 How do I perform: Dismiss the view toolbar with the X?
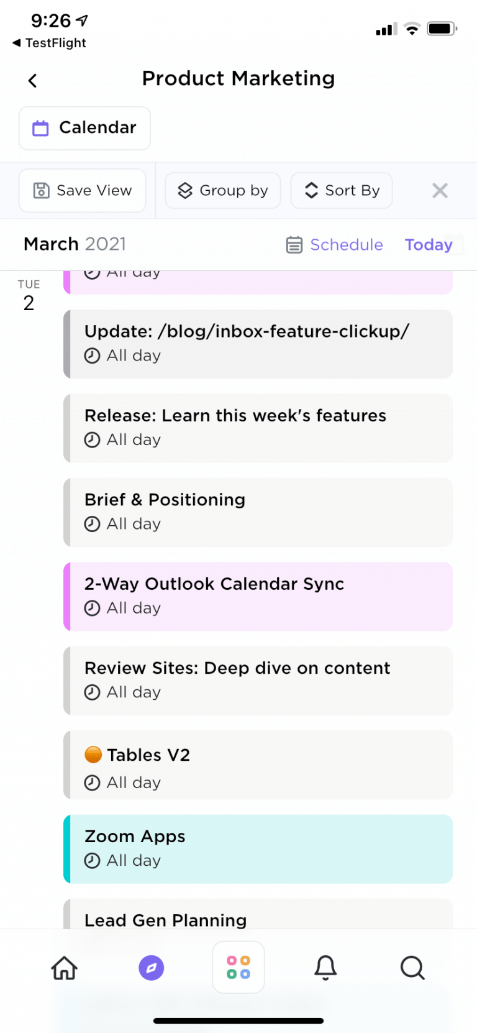[440, 190]
